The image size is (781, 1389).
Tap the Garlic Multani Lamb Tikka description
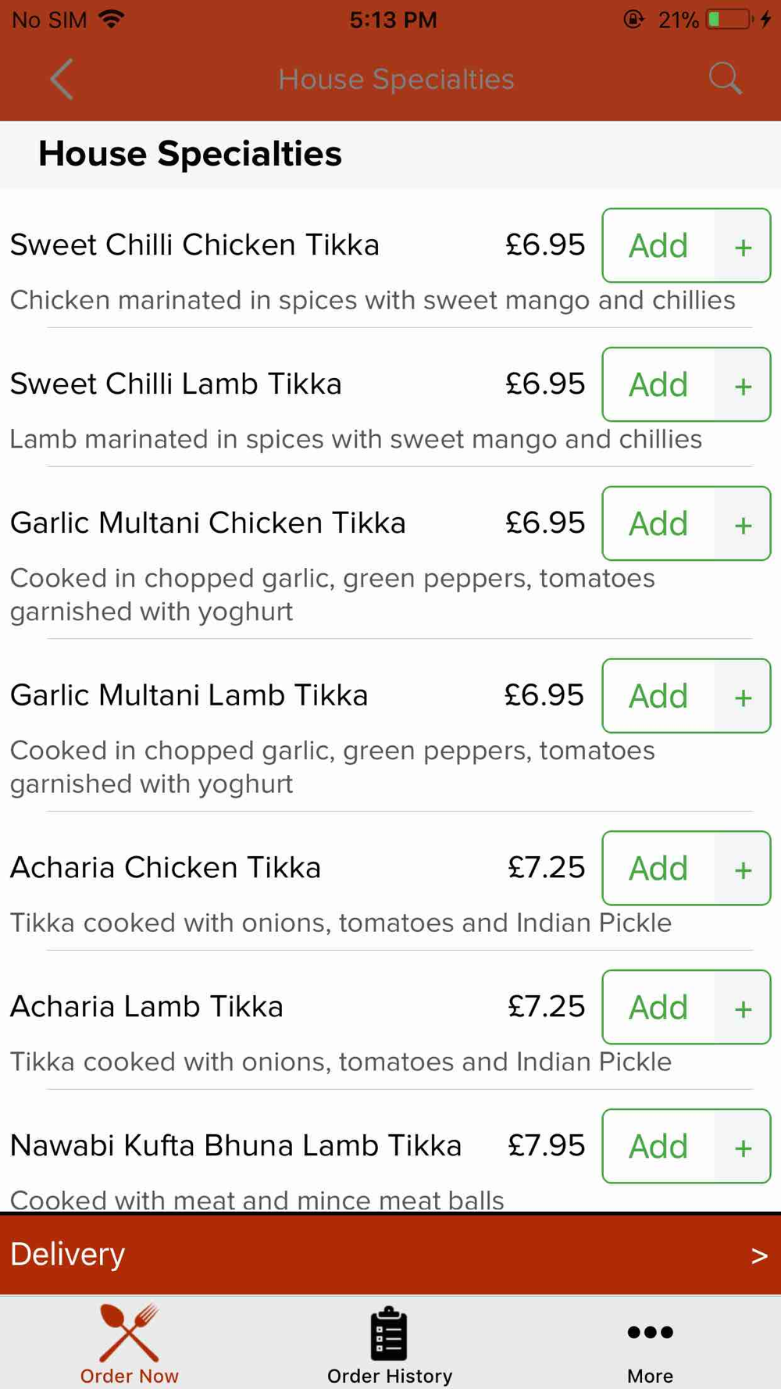click(x=333, y=766)
